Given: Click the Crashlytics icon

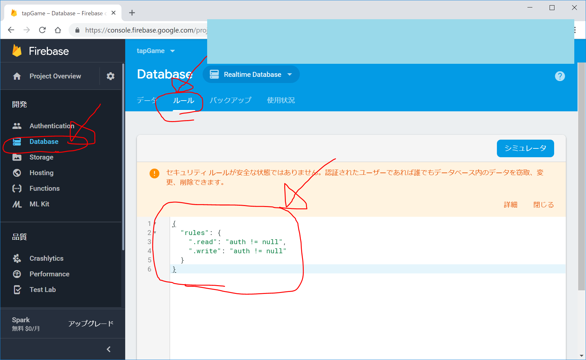Looking at the screenshot, I should [17, 258].
